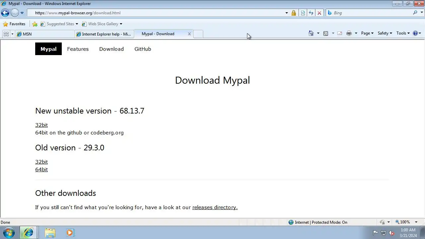Open the GitHub navigation link
Image resolution: width=425 pixels, height=239 pixels.
143,49
